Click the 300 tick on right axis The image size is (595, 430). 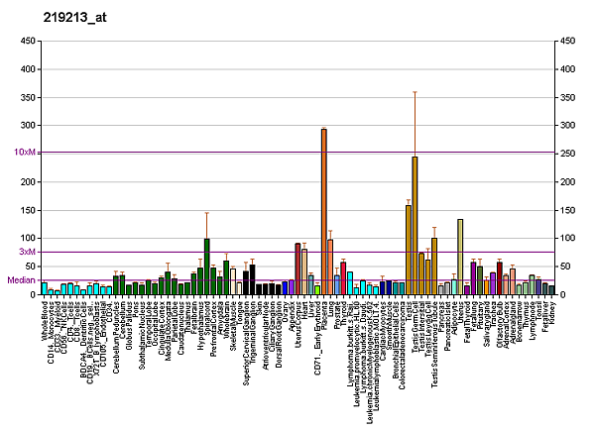coord(568,126)
